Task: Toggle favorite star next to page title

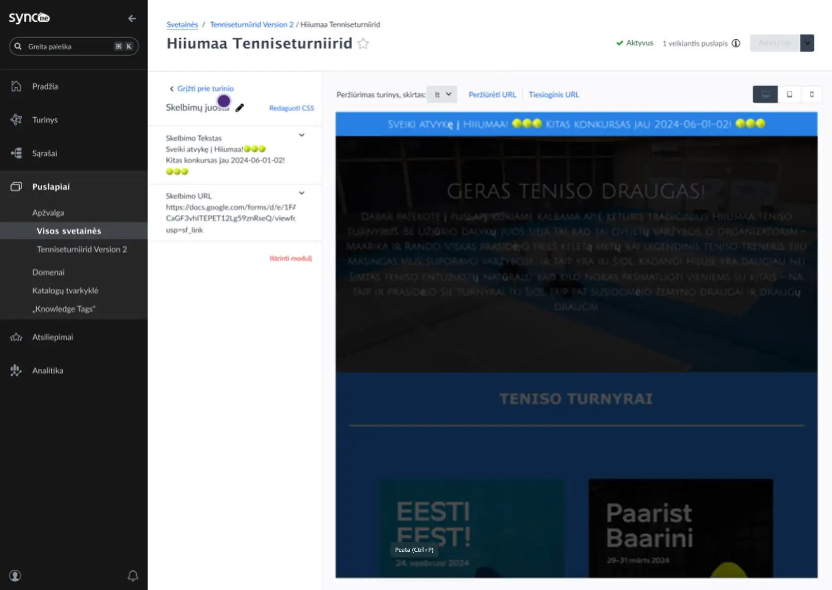Action: coord(363,43)
